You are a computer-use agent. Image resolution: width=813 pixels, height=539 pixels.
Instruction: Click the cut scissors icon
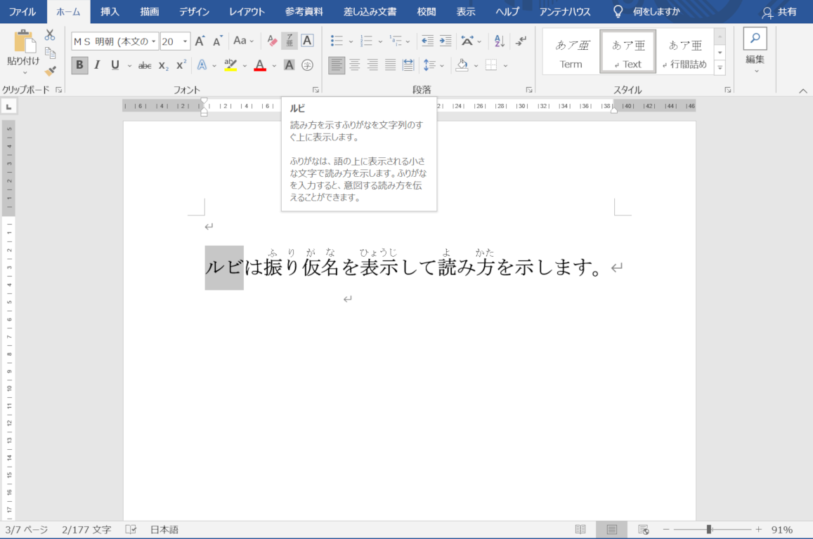point(50,34)
